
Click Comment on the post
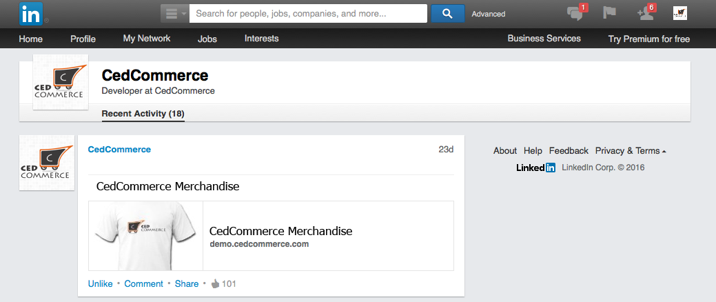[143, 283]
